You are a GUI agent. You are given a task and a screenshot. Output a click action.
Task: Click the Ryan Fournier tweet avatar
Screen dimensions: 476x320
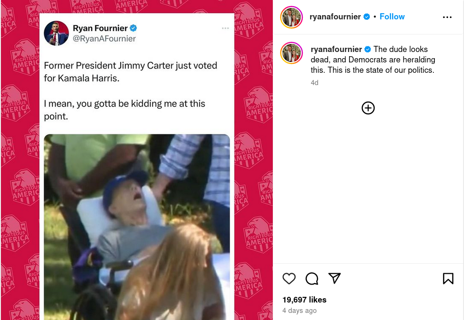pyautogui.click(x=56, y=34)
